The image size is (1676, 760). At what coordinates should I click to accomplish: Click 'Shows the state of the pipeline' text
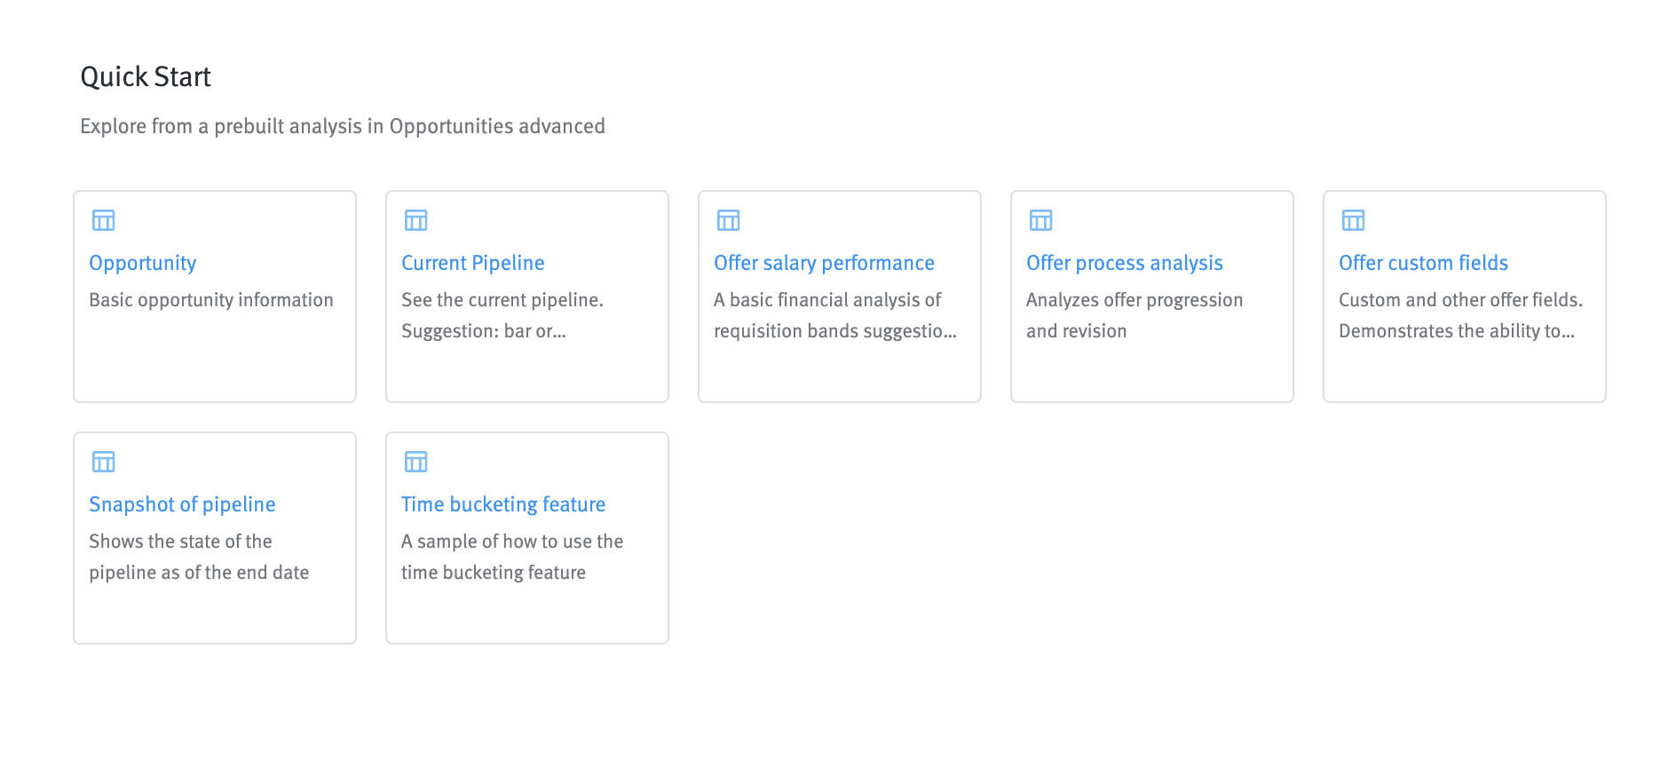tap(199, 557)
